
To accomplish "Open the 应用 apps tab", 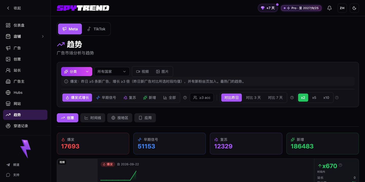I will point(145,118).
